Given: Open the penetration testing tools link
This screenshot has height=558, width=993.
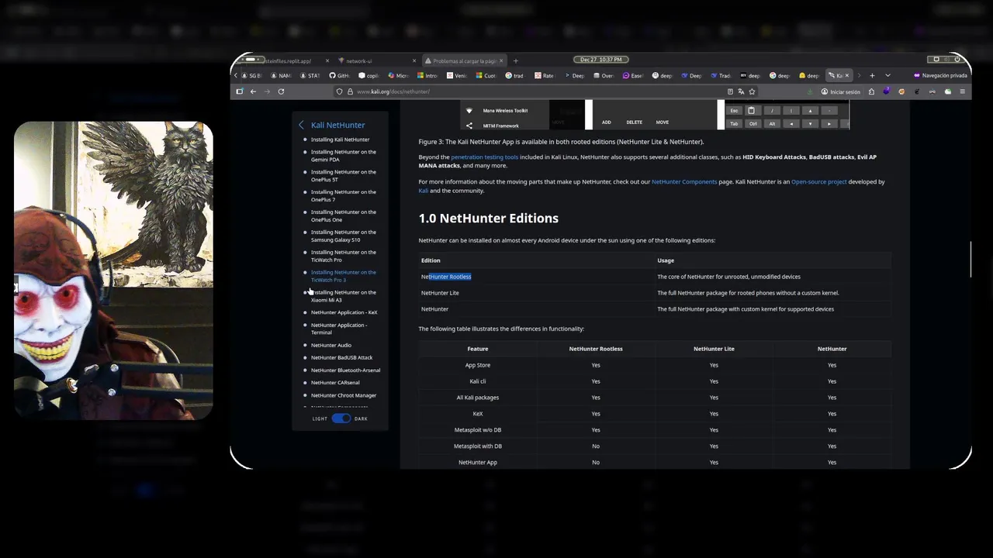Looking at the screenshot, I should (484, 157).
